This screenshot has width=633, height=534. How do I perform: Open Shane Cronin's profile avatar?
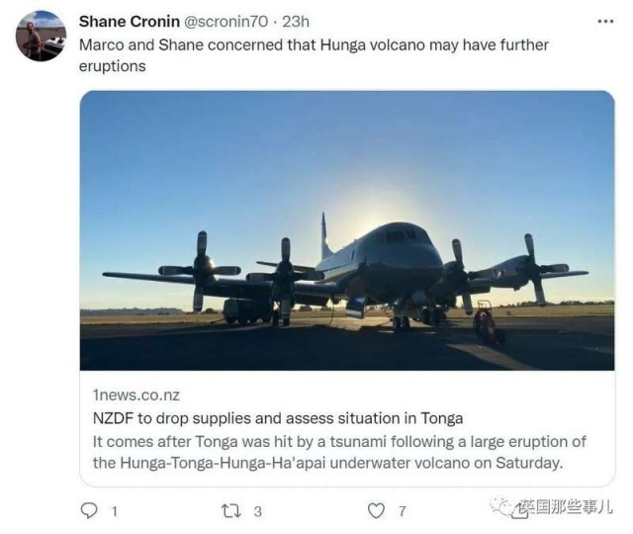(41, 36)
